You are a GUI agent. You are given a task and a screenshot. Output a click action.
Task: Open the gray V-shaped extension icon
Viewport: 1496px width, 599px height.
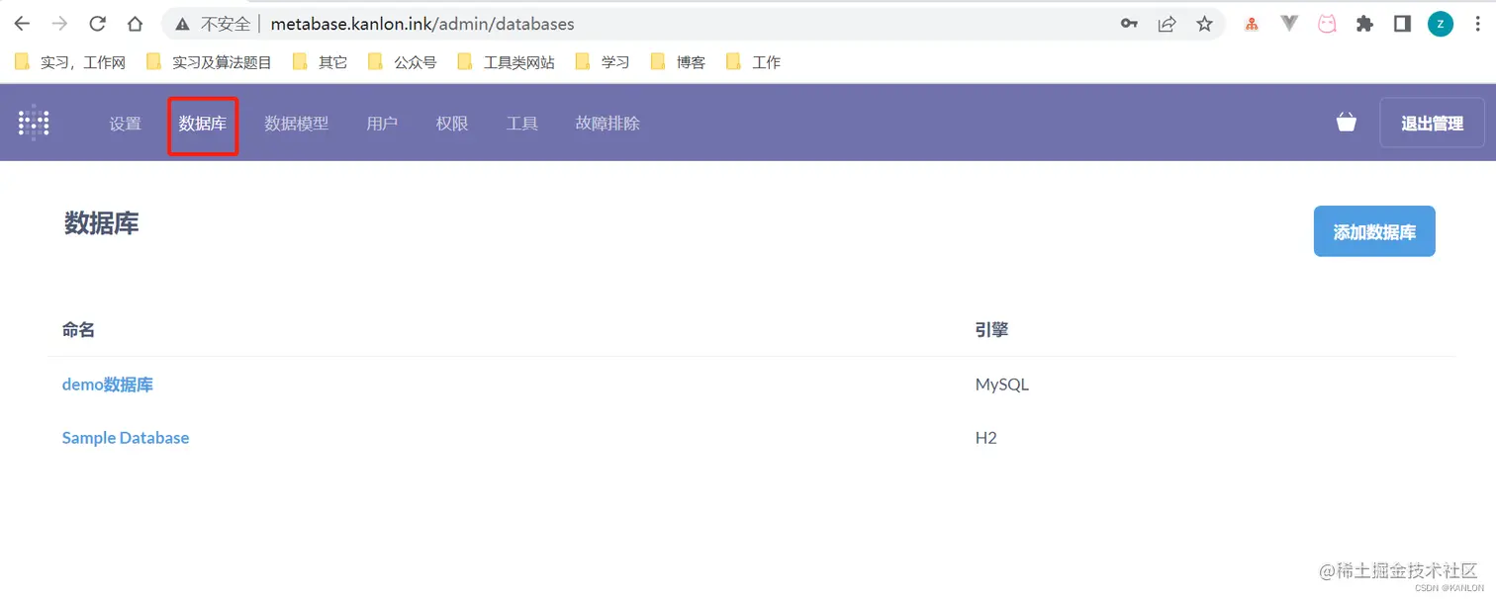coord(1289,24)
